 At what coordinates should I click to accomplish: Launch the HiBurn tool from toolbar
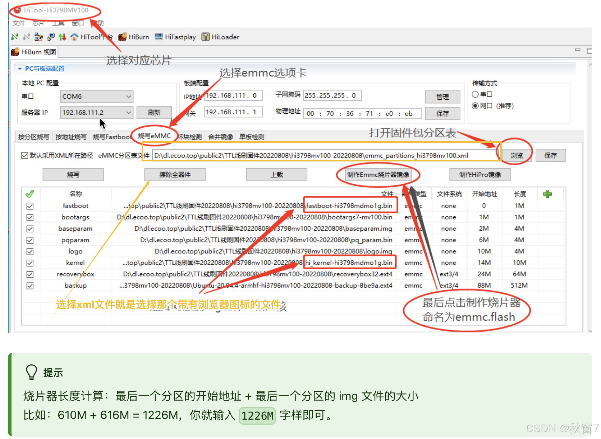tap(134, 37)
